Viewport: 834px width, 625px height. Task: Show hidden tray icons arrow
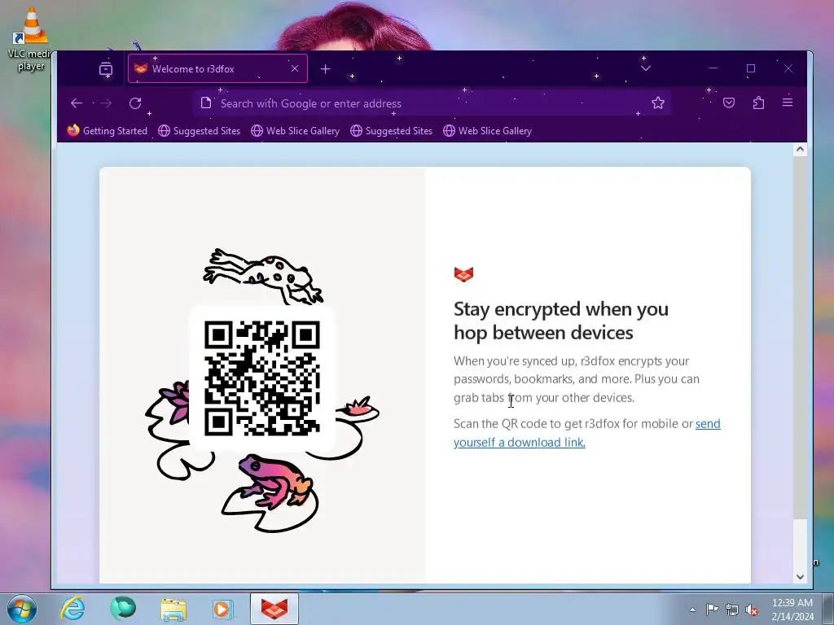tap(692, 610)
